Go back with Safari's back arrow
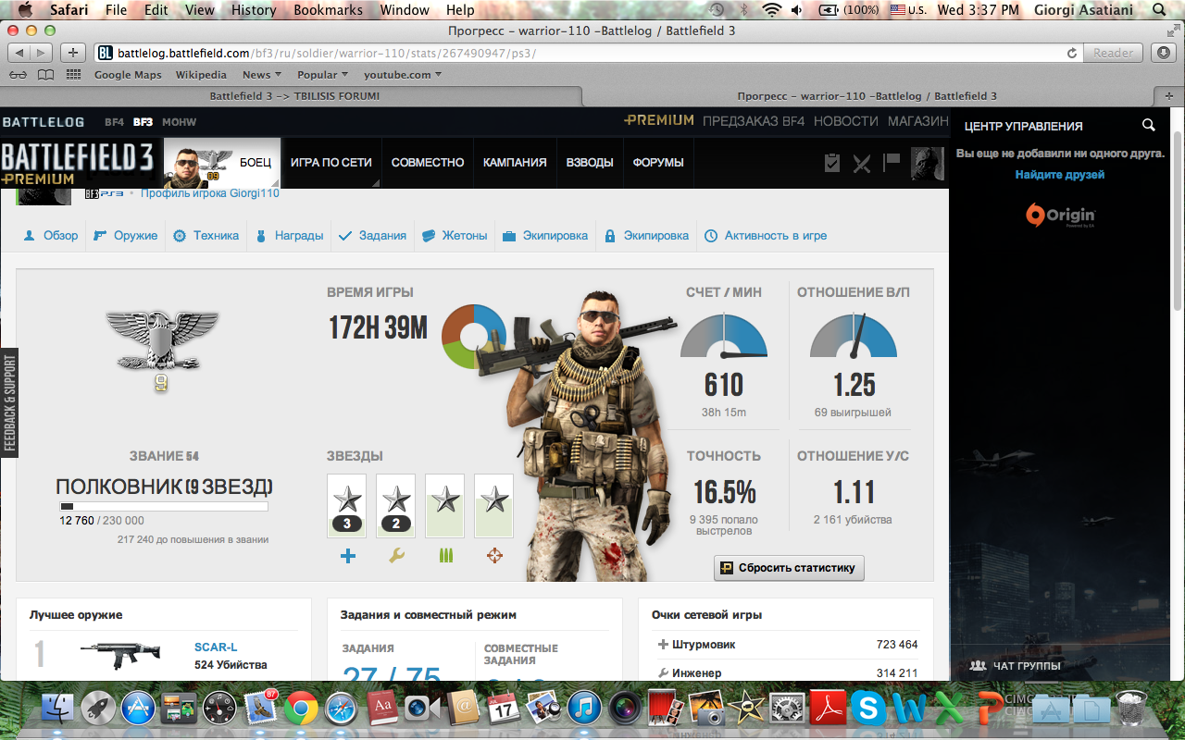1185x740 pixels. [x=20, y=53]
